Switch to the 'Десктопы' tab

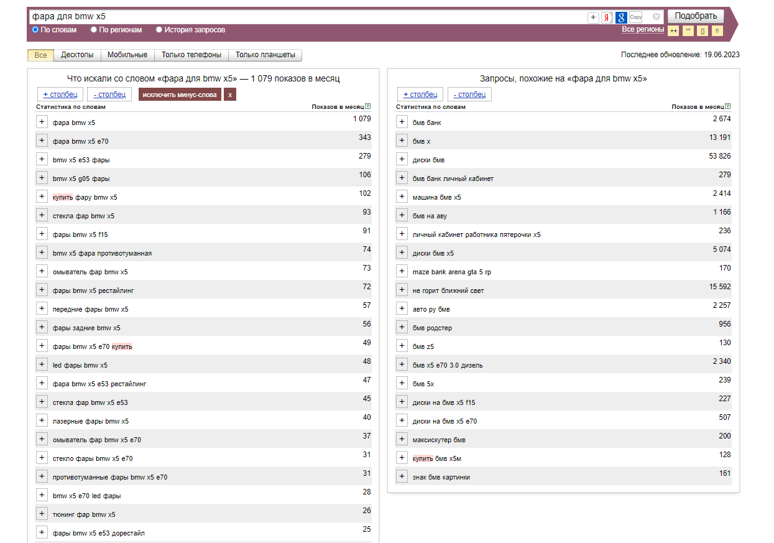click(x=77, y=55)
